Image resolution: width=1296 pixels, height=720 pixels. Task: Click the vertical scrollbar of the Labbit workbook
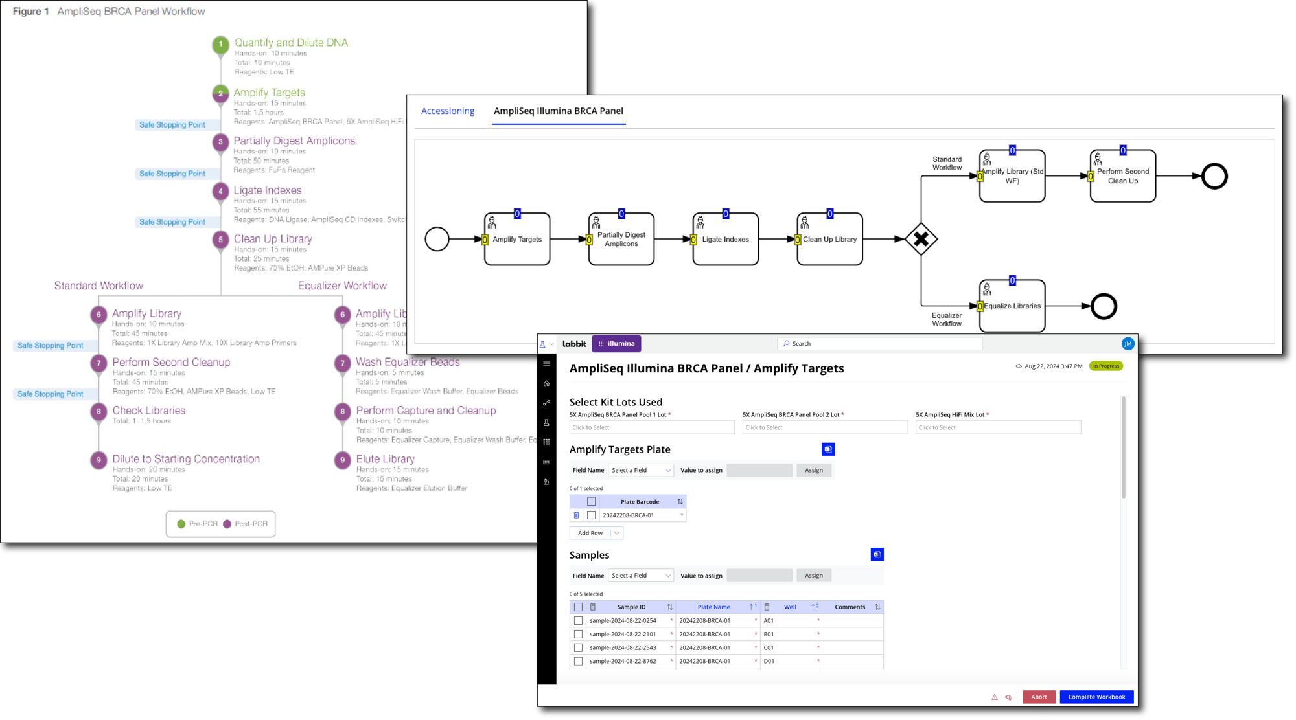pos(1123,447)
